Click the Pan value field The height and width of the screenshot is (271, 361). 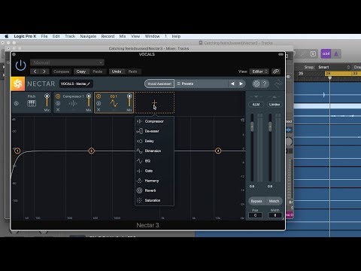(255, 215)
